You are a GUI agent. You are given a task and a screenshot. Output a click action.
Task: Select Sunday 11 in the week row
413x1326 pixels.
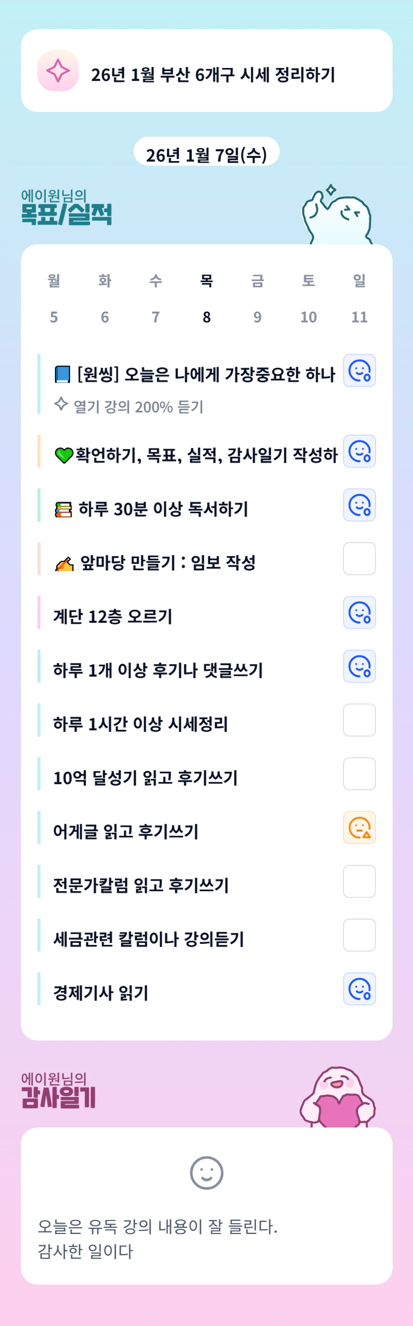click(359, 299)
